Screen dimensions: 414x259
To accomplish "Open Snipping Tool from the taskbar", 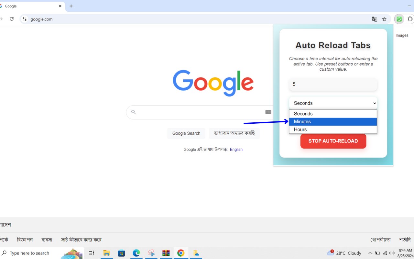I will click(x=151, y=253).
